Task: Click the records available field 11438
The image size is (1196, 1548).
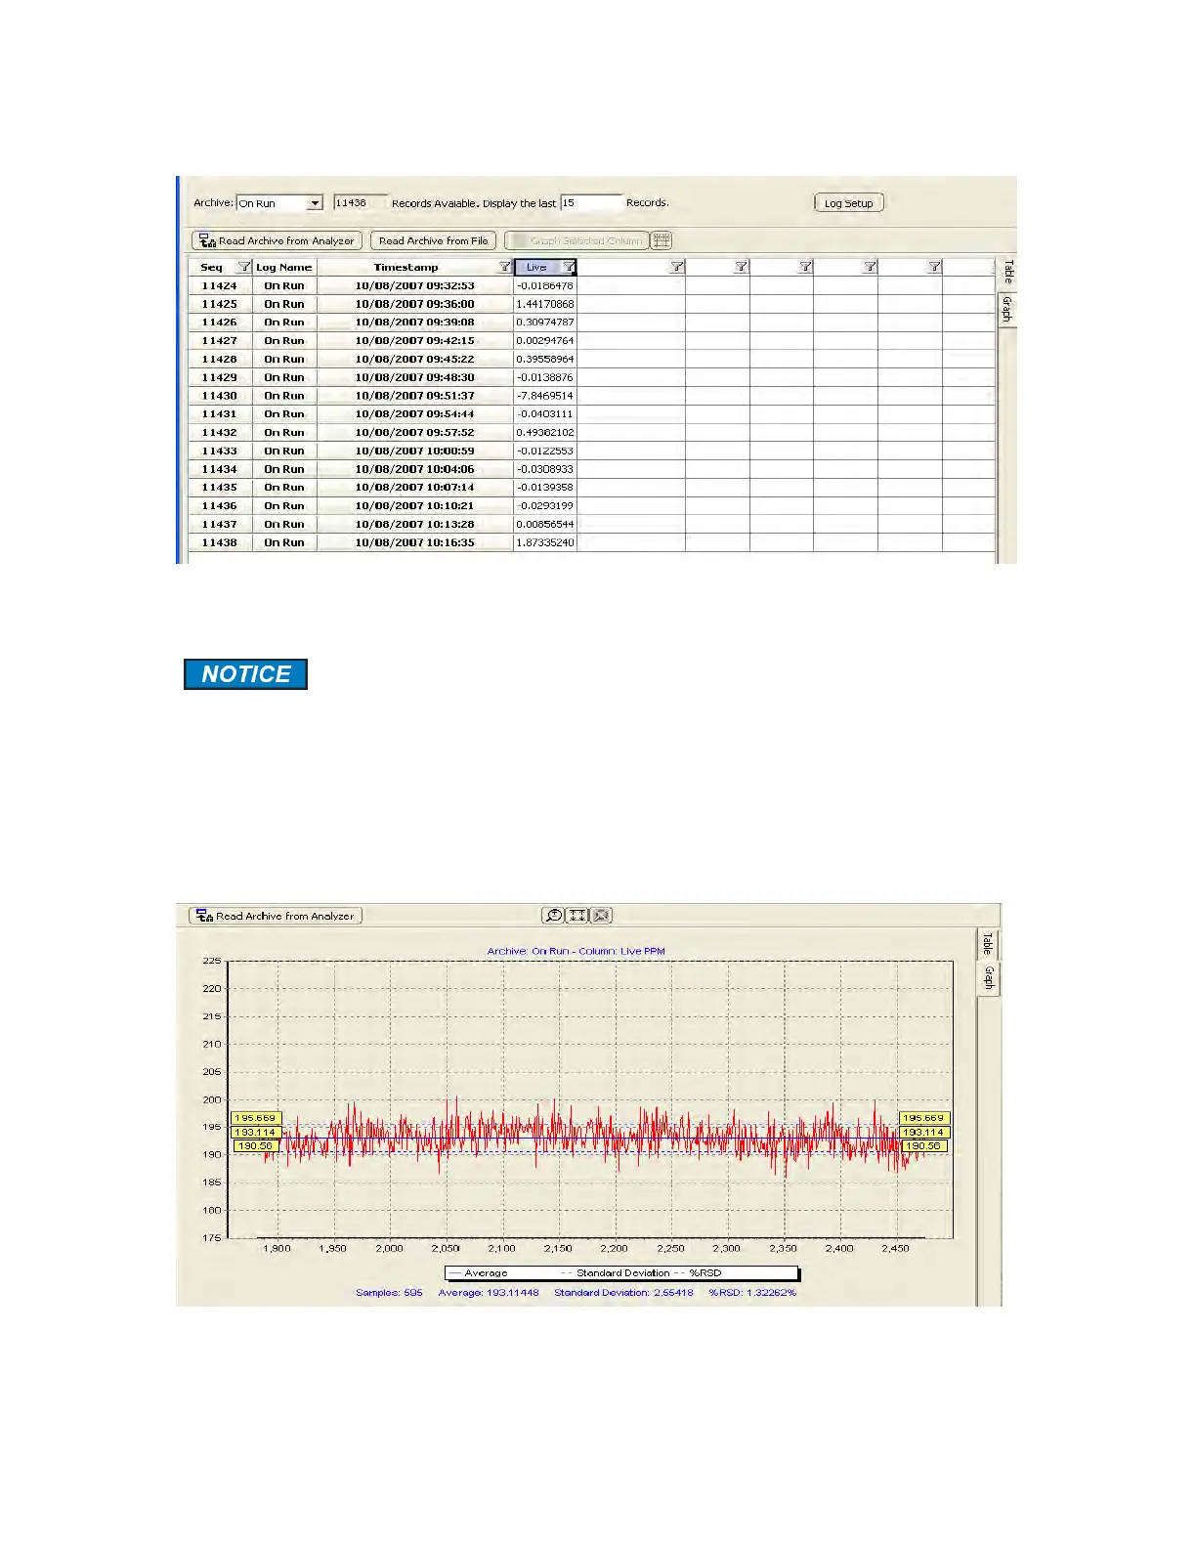Action: 361,203
